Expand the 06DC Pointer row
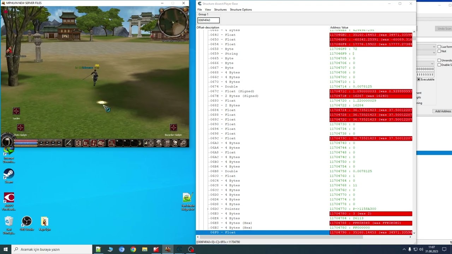The width and height of the screenshot is (452, 254). click(208, 209)
